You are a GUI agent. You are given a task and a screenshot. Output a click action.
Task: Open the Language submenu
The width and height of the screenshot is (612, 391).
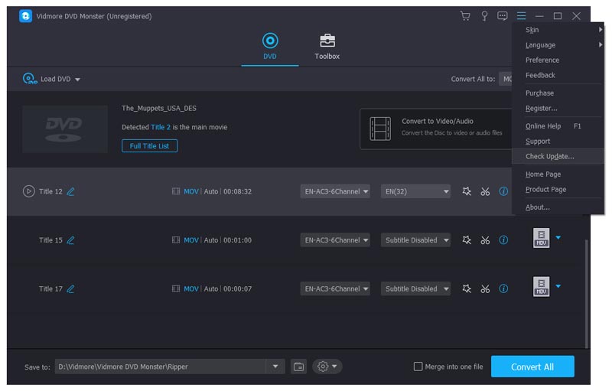click(x=558, y=45)
